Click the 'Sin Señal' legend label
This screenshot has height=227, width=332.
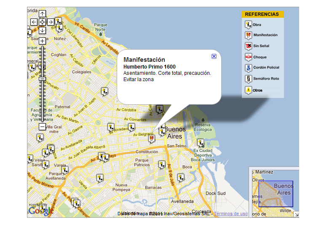click(261, 46)
